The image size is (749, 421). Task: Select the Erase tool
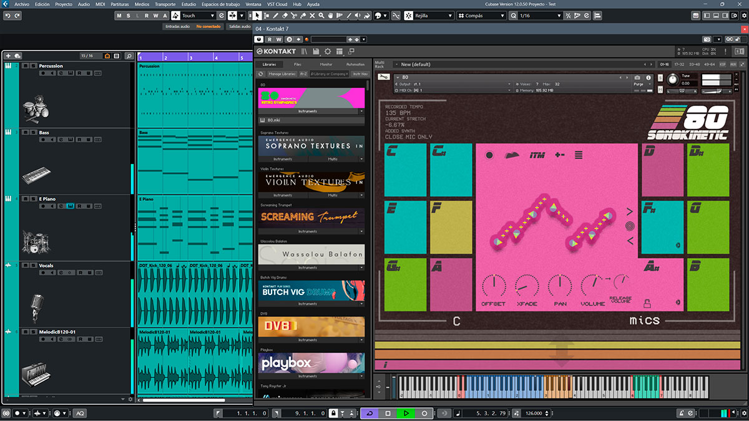click(x=285, y=16)
